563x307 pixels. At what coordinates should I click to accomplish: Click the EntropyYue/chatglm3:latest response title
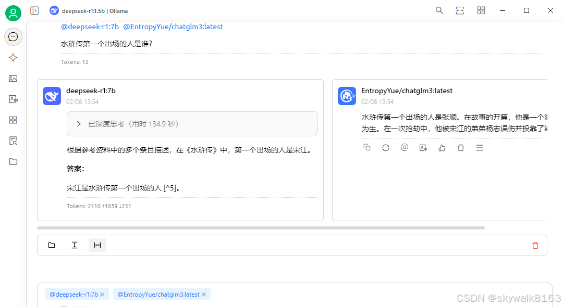coord(407,91)
